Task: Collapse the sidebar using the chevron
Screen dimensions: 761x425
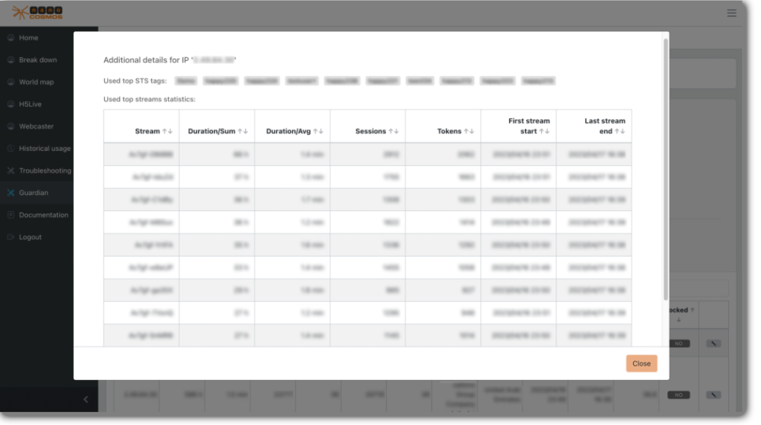Action: click(85, 399)
